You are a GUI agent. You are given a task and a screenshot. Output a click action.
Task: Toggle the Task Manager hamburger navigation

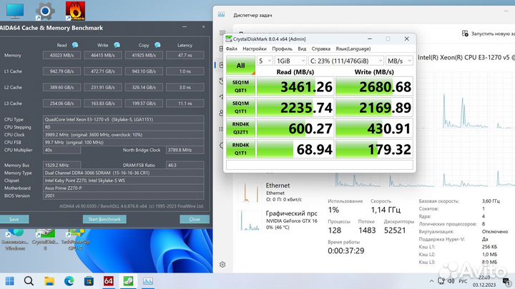(222, 32)
